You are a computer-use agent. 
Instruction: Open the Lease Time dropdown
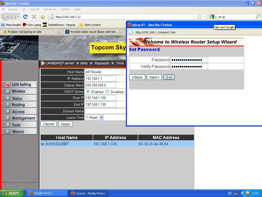click(x=94, y=117)
